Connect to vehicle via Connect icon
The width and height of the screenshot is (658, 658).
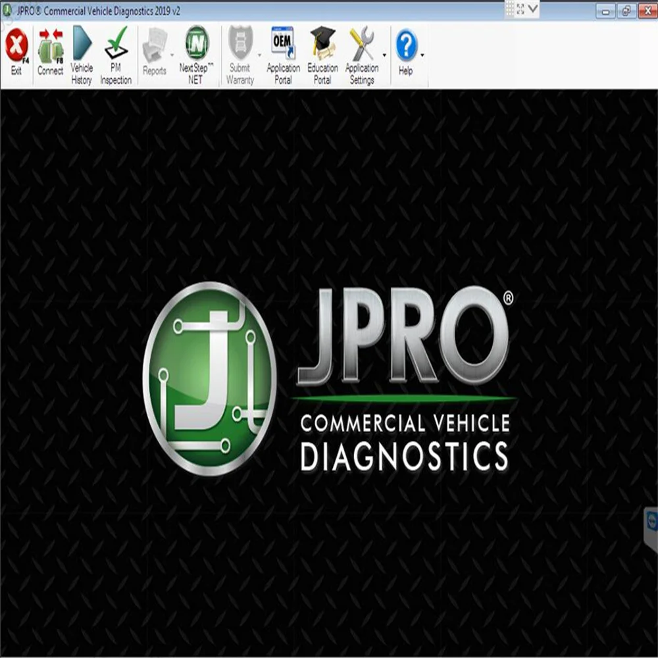point(51,53)
